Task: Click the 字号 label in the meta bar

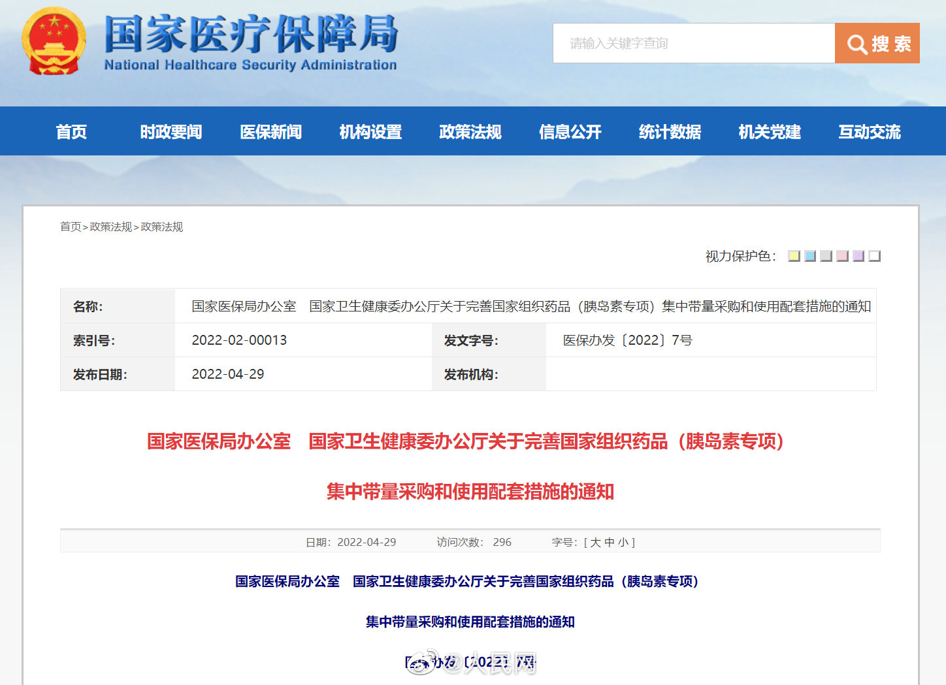Action: pyautogui.click(x=564, y=542)
